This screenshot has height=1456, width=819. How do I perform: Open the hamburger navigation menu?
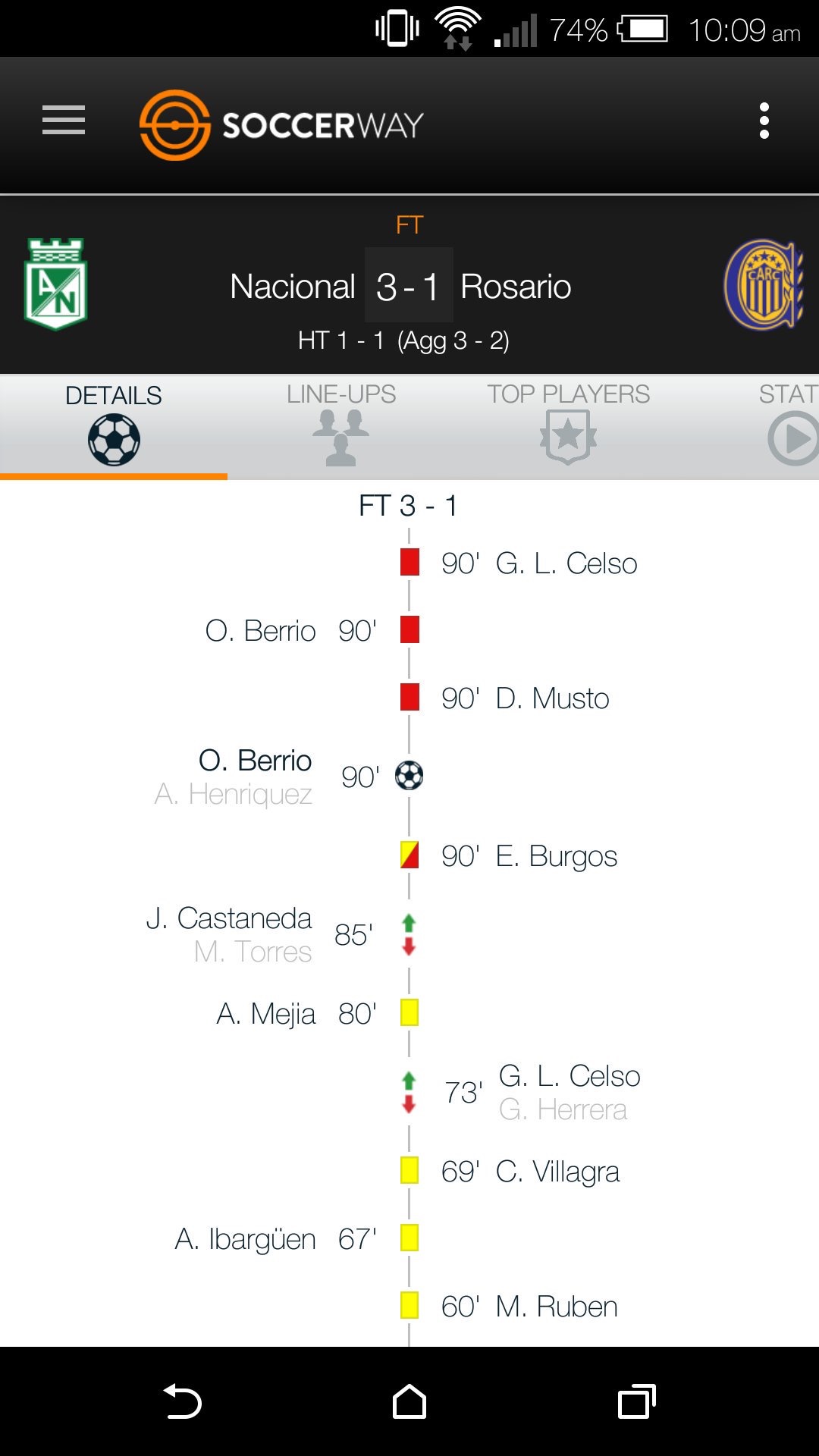(64, 121)
